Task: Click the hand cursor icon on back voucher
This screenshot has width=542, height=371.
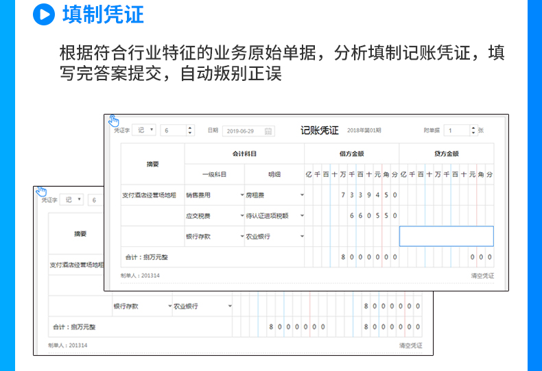Action: [41, 191]
